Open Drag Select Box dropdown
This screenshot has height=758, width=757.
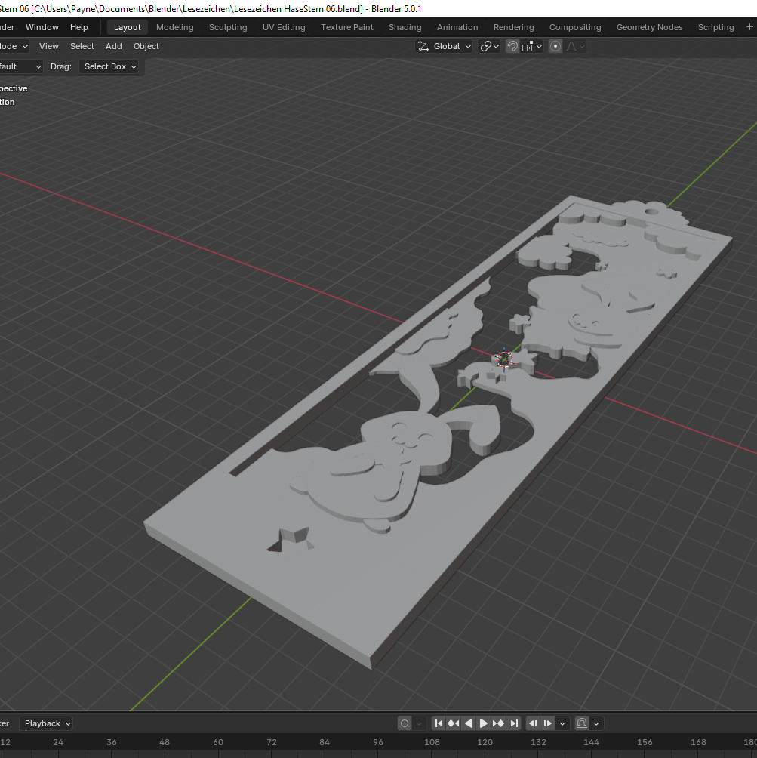[110, 66]
